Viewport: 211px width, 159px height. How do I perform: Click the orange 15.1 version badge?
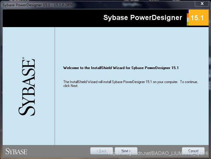pyautogui.click(x=198, y=18)
